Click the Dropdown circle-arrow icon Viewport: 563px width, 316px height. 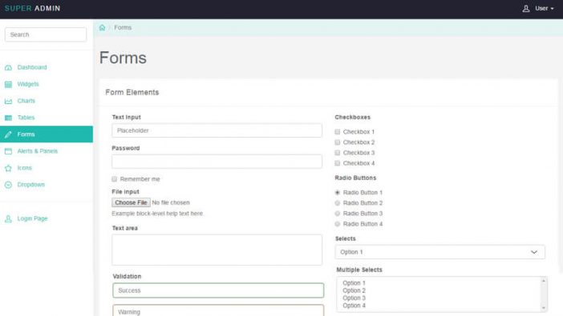(x=8, y=185)
